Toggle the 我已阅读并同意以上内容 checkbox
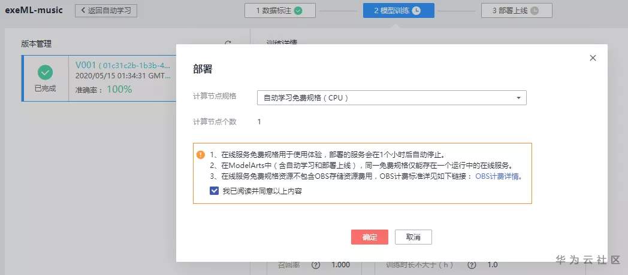The image size is (628, 275). coord(214,191)
